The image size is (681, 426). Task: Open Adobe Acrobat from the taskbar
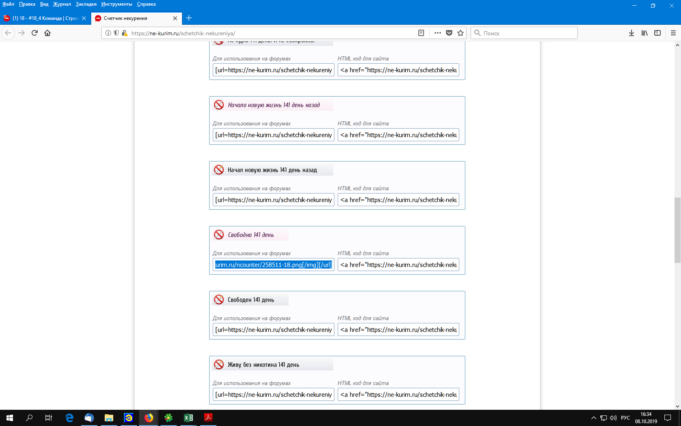pos(208,418)
